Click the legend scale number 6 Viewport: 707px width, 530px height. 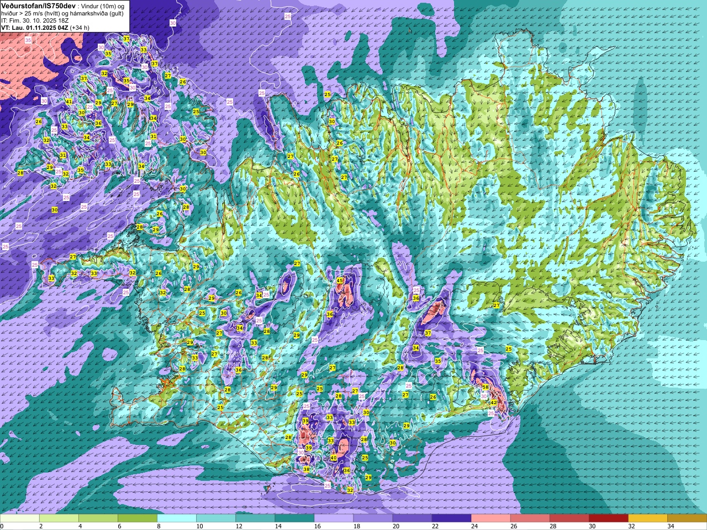click(x=119, y=526)
